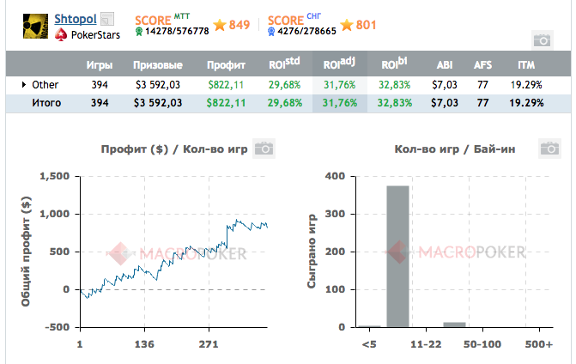Sort table by Игры column

pos(100,65)
